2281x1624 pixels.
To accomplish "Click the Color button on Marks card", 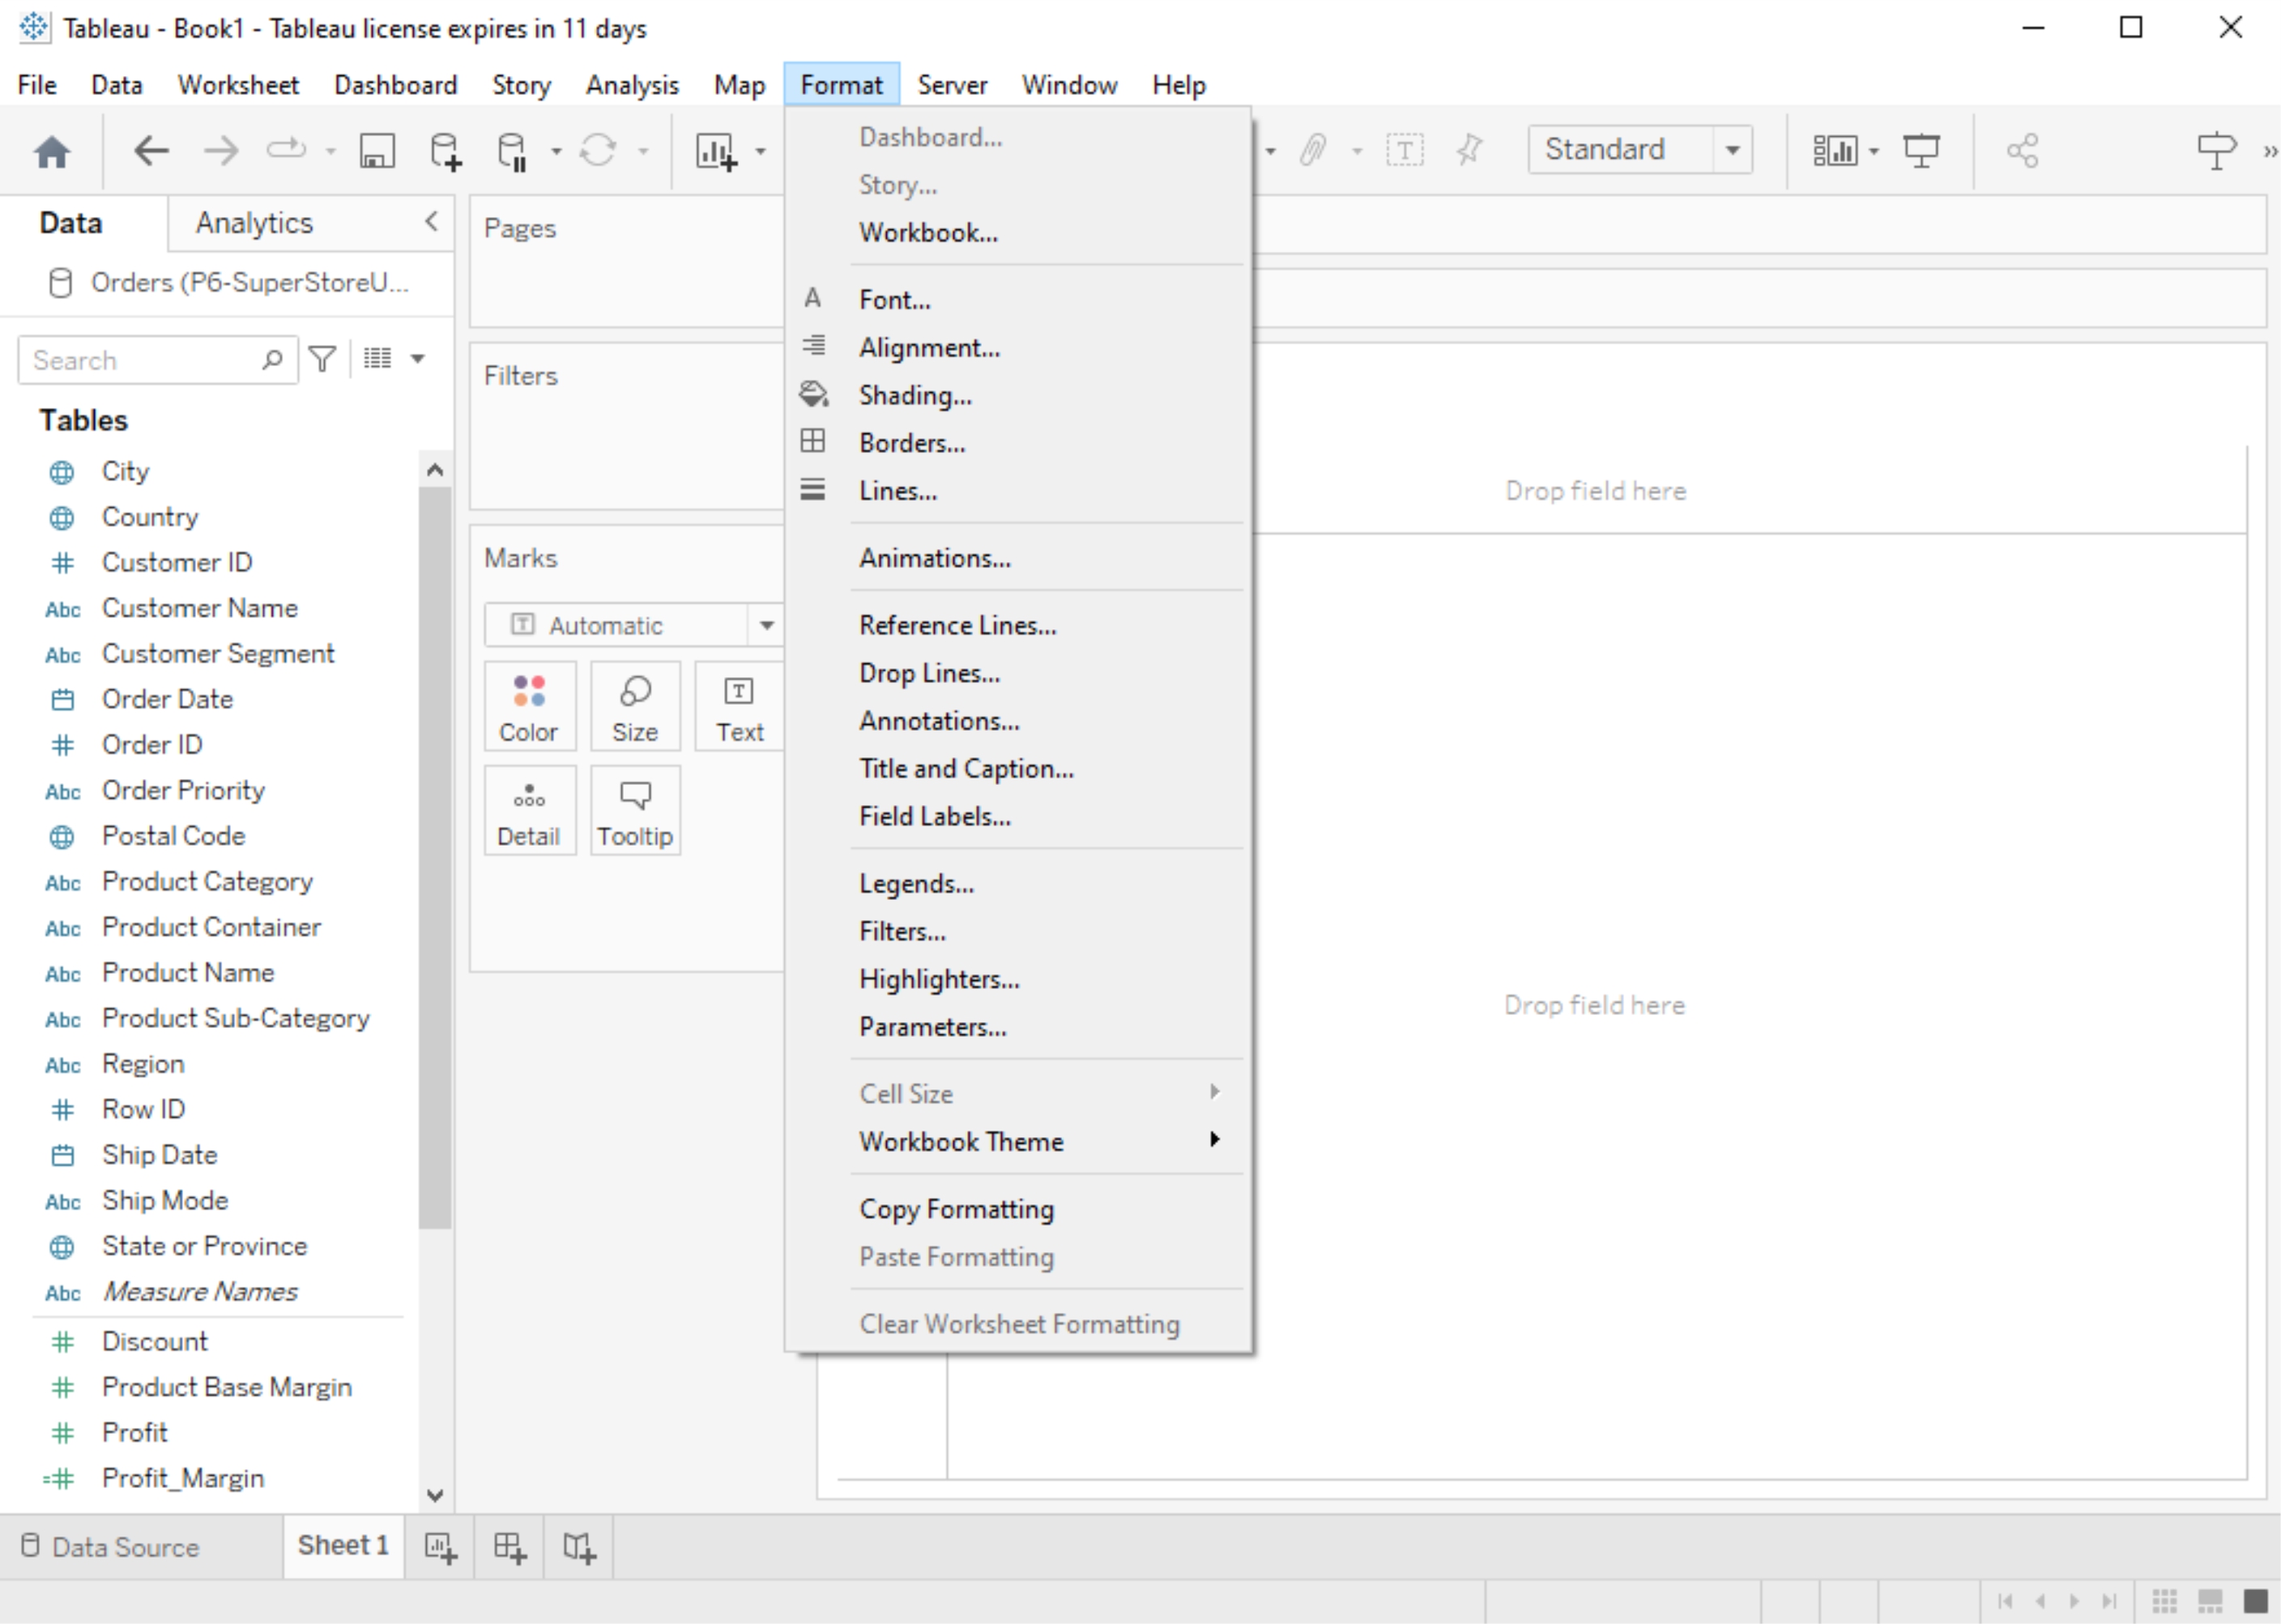I will (529, 706).
